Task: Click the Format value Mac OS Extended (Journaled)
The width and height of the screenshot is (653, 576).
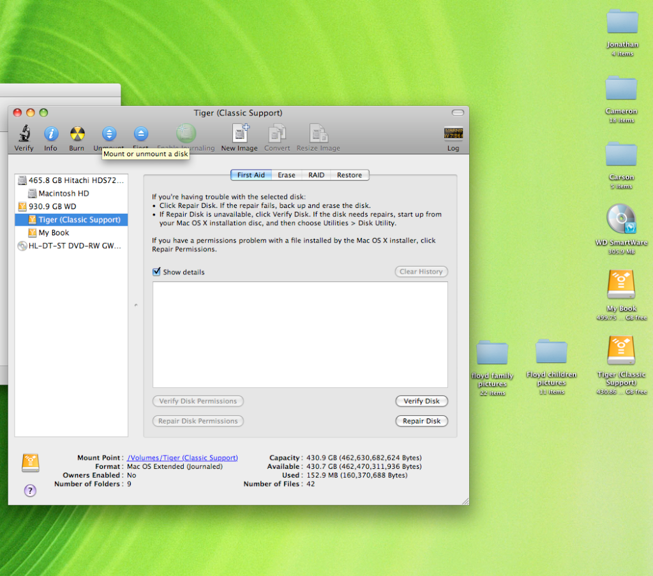Action: tap(175, 466)
